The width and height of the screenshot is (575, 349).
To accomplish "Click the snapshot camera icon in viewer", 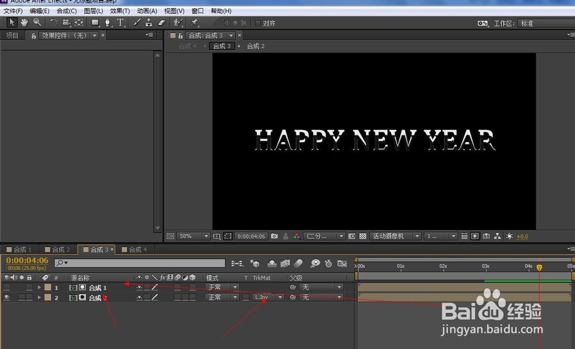I will point(274,236).
